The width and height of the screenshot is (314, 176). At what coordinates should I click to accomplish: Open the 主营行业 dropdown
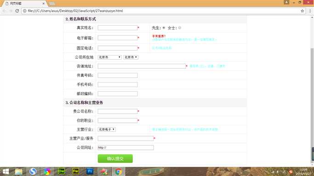pos(107,129)
